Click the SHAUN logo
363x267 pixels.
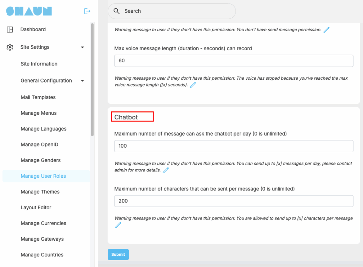point(29,11)
